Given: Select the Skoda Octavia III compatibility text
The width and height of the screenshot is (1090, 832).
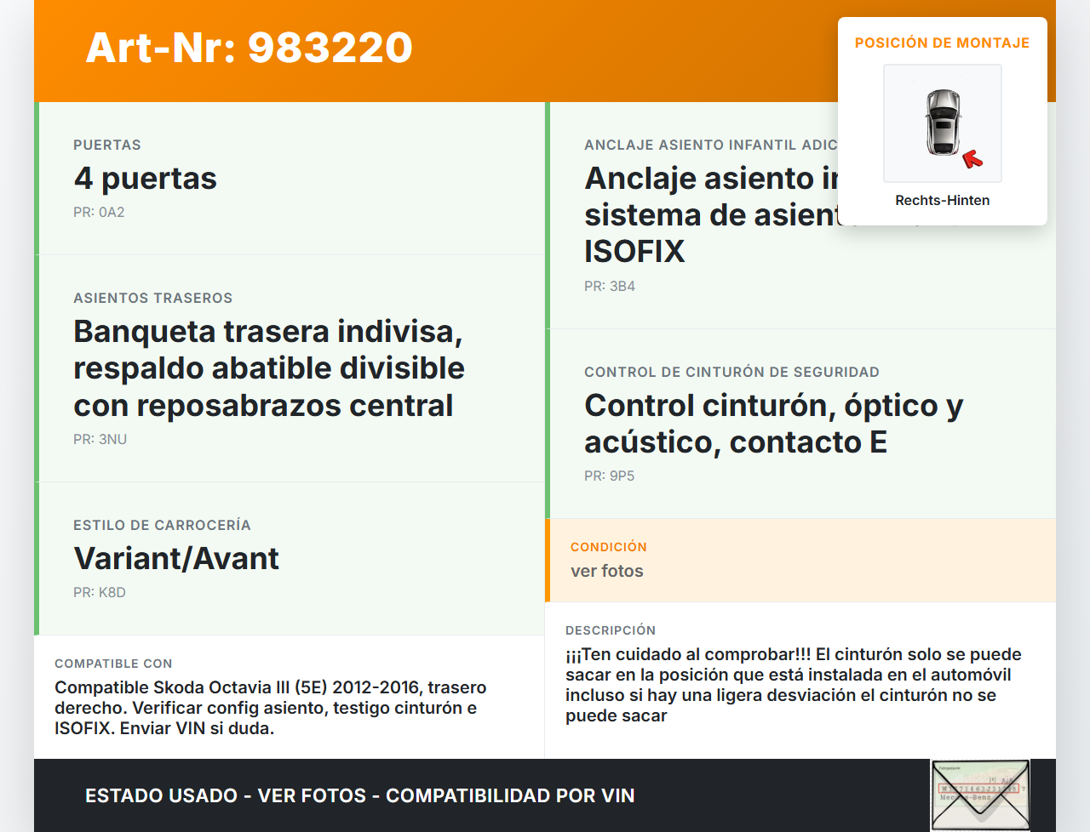Looking at the screenshot, I should coord(271,709).
